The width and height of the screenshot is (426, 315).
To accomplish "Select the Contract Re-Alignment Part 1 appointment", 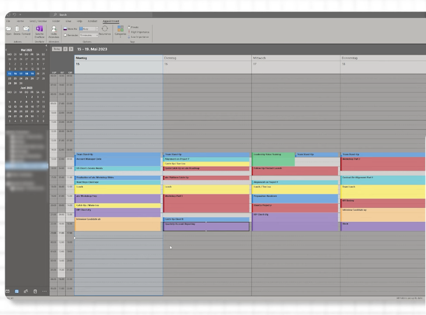I will pyautogui.click(x=383, y=180).
